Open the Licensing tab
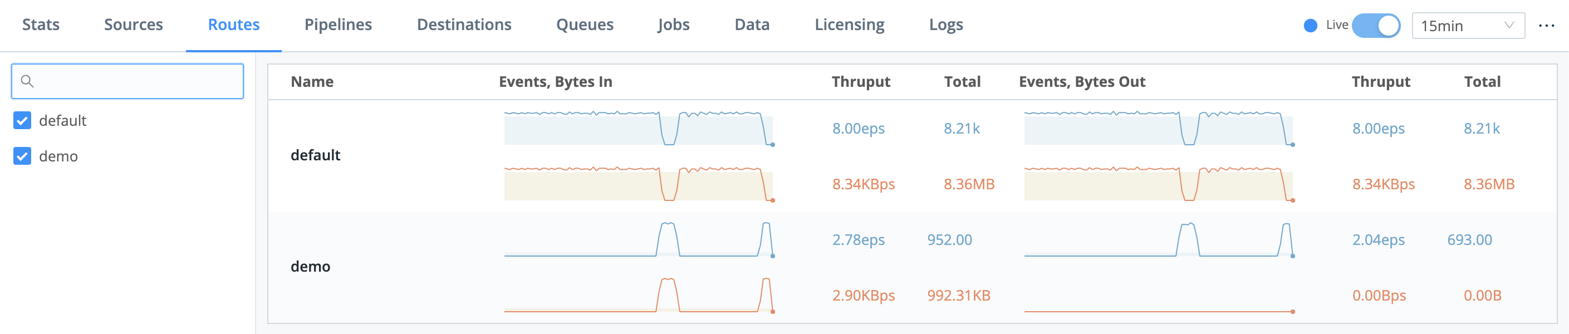The height and width of the screenshot is (334, 1569). tap(849, 25)
